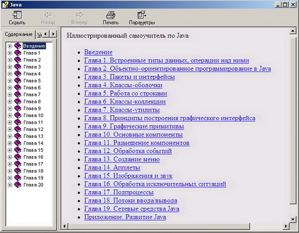
Task: Click the book icon next to Глава 13
Action: 18,136
